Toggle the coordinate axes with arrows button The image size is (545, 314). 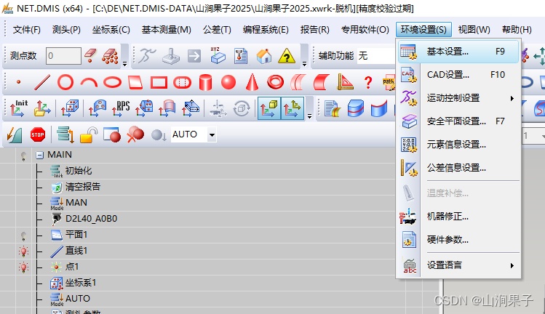pyautogui.click(x=293, y=108)
